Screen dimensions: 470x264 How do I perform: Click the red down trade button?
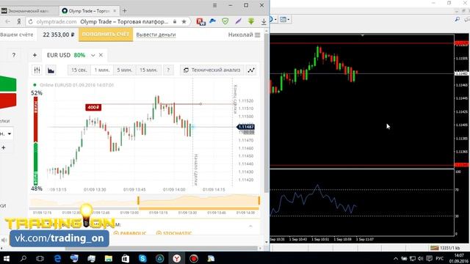pos(8,100)
